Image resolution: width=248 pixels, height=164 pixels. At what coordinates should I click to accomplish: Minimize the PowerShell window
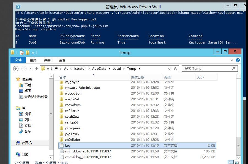coord(228,6)
